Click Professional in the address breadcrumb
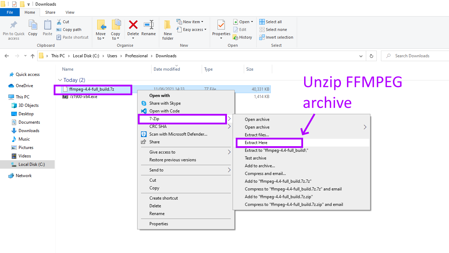The height and width of the screenshot is (253, 449). click(x=136, y=56)
